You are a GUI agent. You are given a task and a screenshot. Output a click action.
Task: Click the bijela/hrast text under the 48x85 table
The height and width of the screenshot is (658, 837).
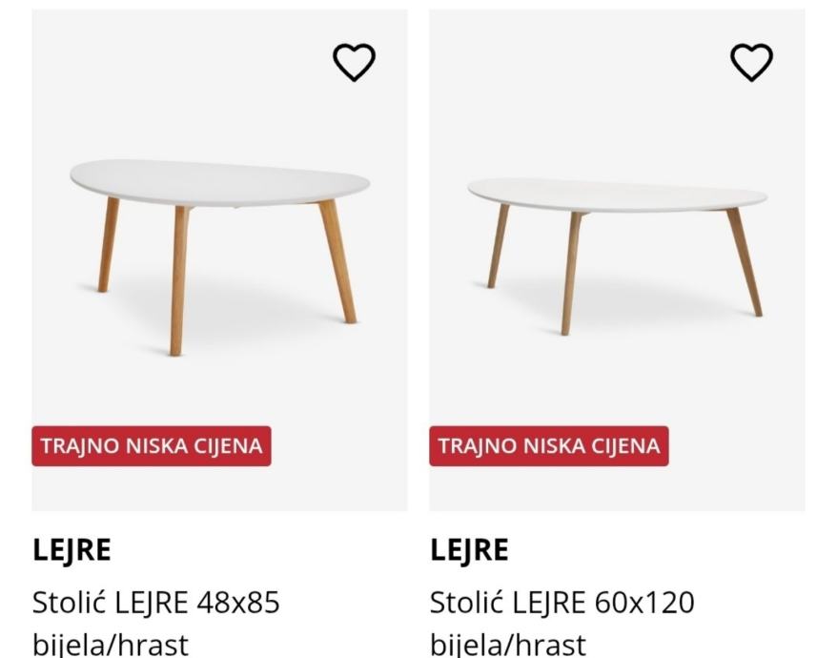pyautogui.click(x=111, y=643)
